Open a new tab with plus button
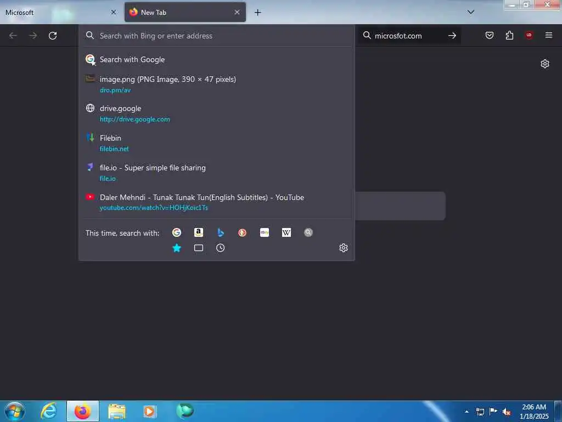The height and width of the screenshot is (422, 562). pyautogui.click(x=258, y=13)
